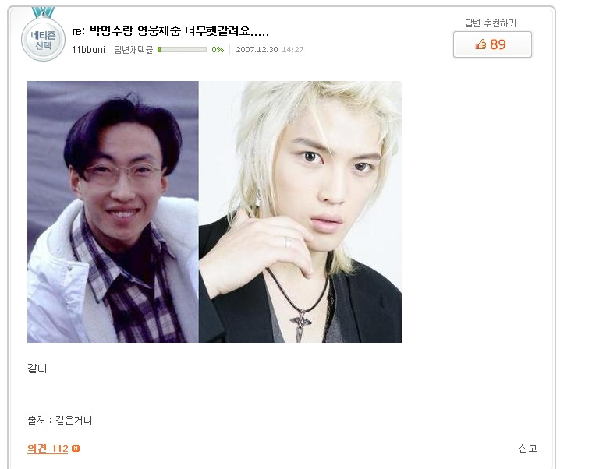The width and height of the screenshot is (592, 469).
Task: Open the 의견 112 comments link
Action: click(x=48, y=448)
